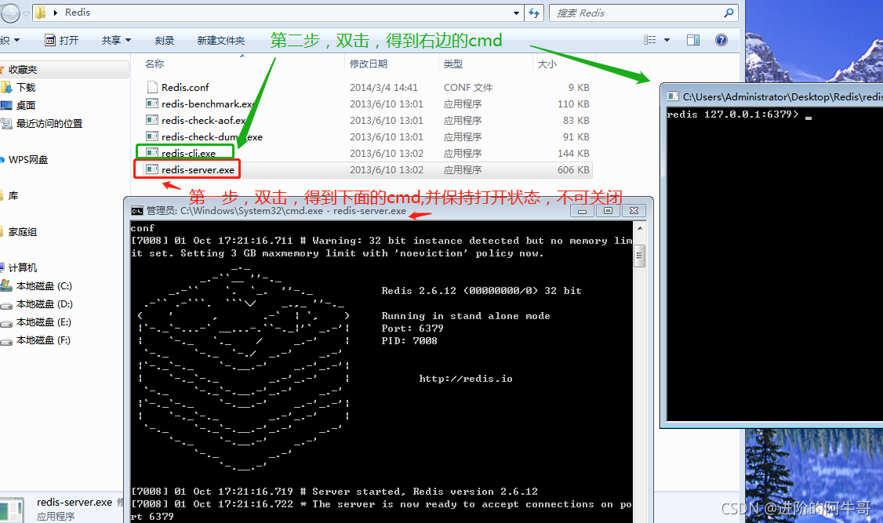Click scrollbar up arrow in server cmd

click(640, 228)
